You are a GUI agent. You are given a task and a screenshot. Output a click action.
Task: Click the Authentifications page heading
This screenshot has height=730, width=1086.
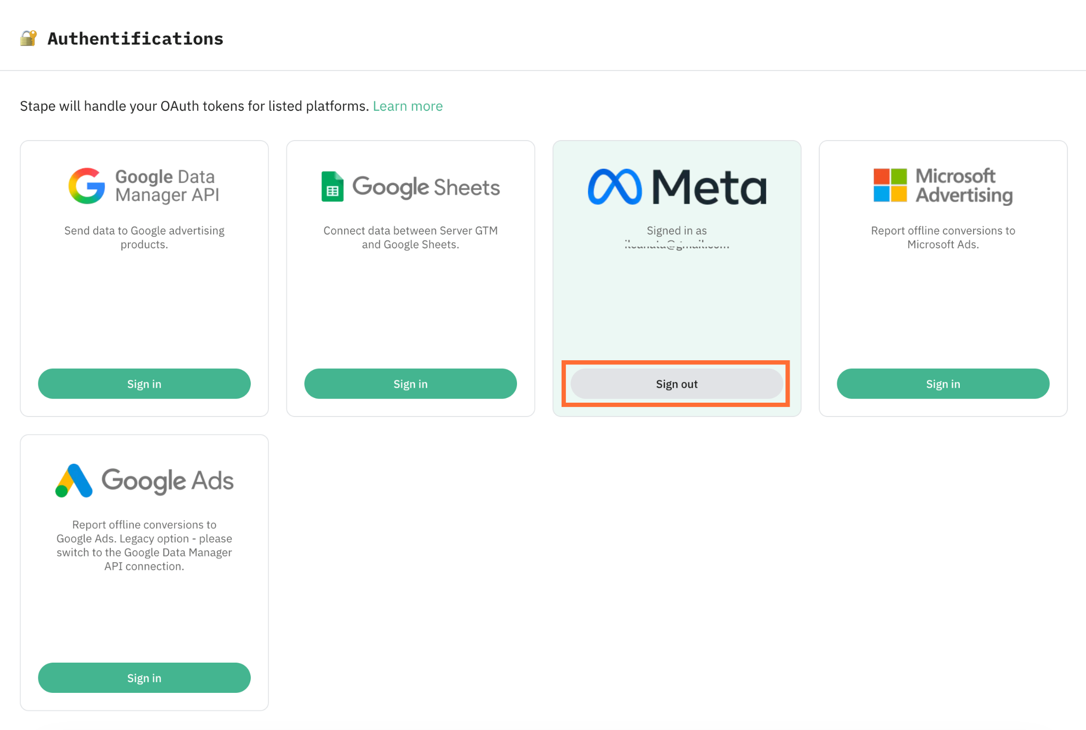coord(135,39)
